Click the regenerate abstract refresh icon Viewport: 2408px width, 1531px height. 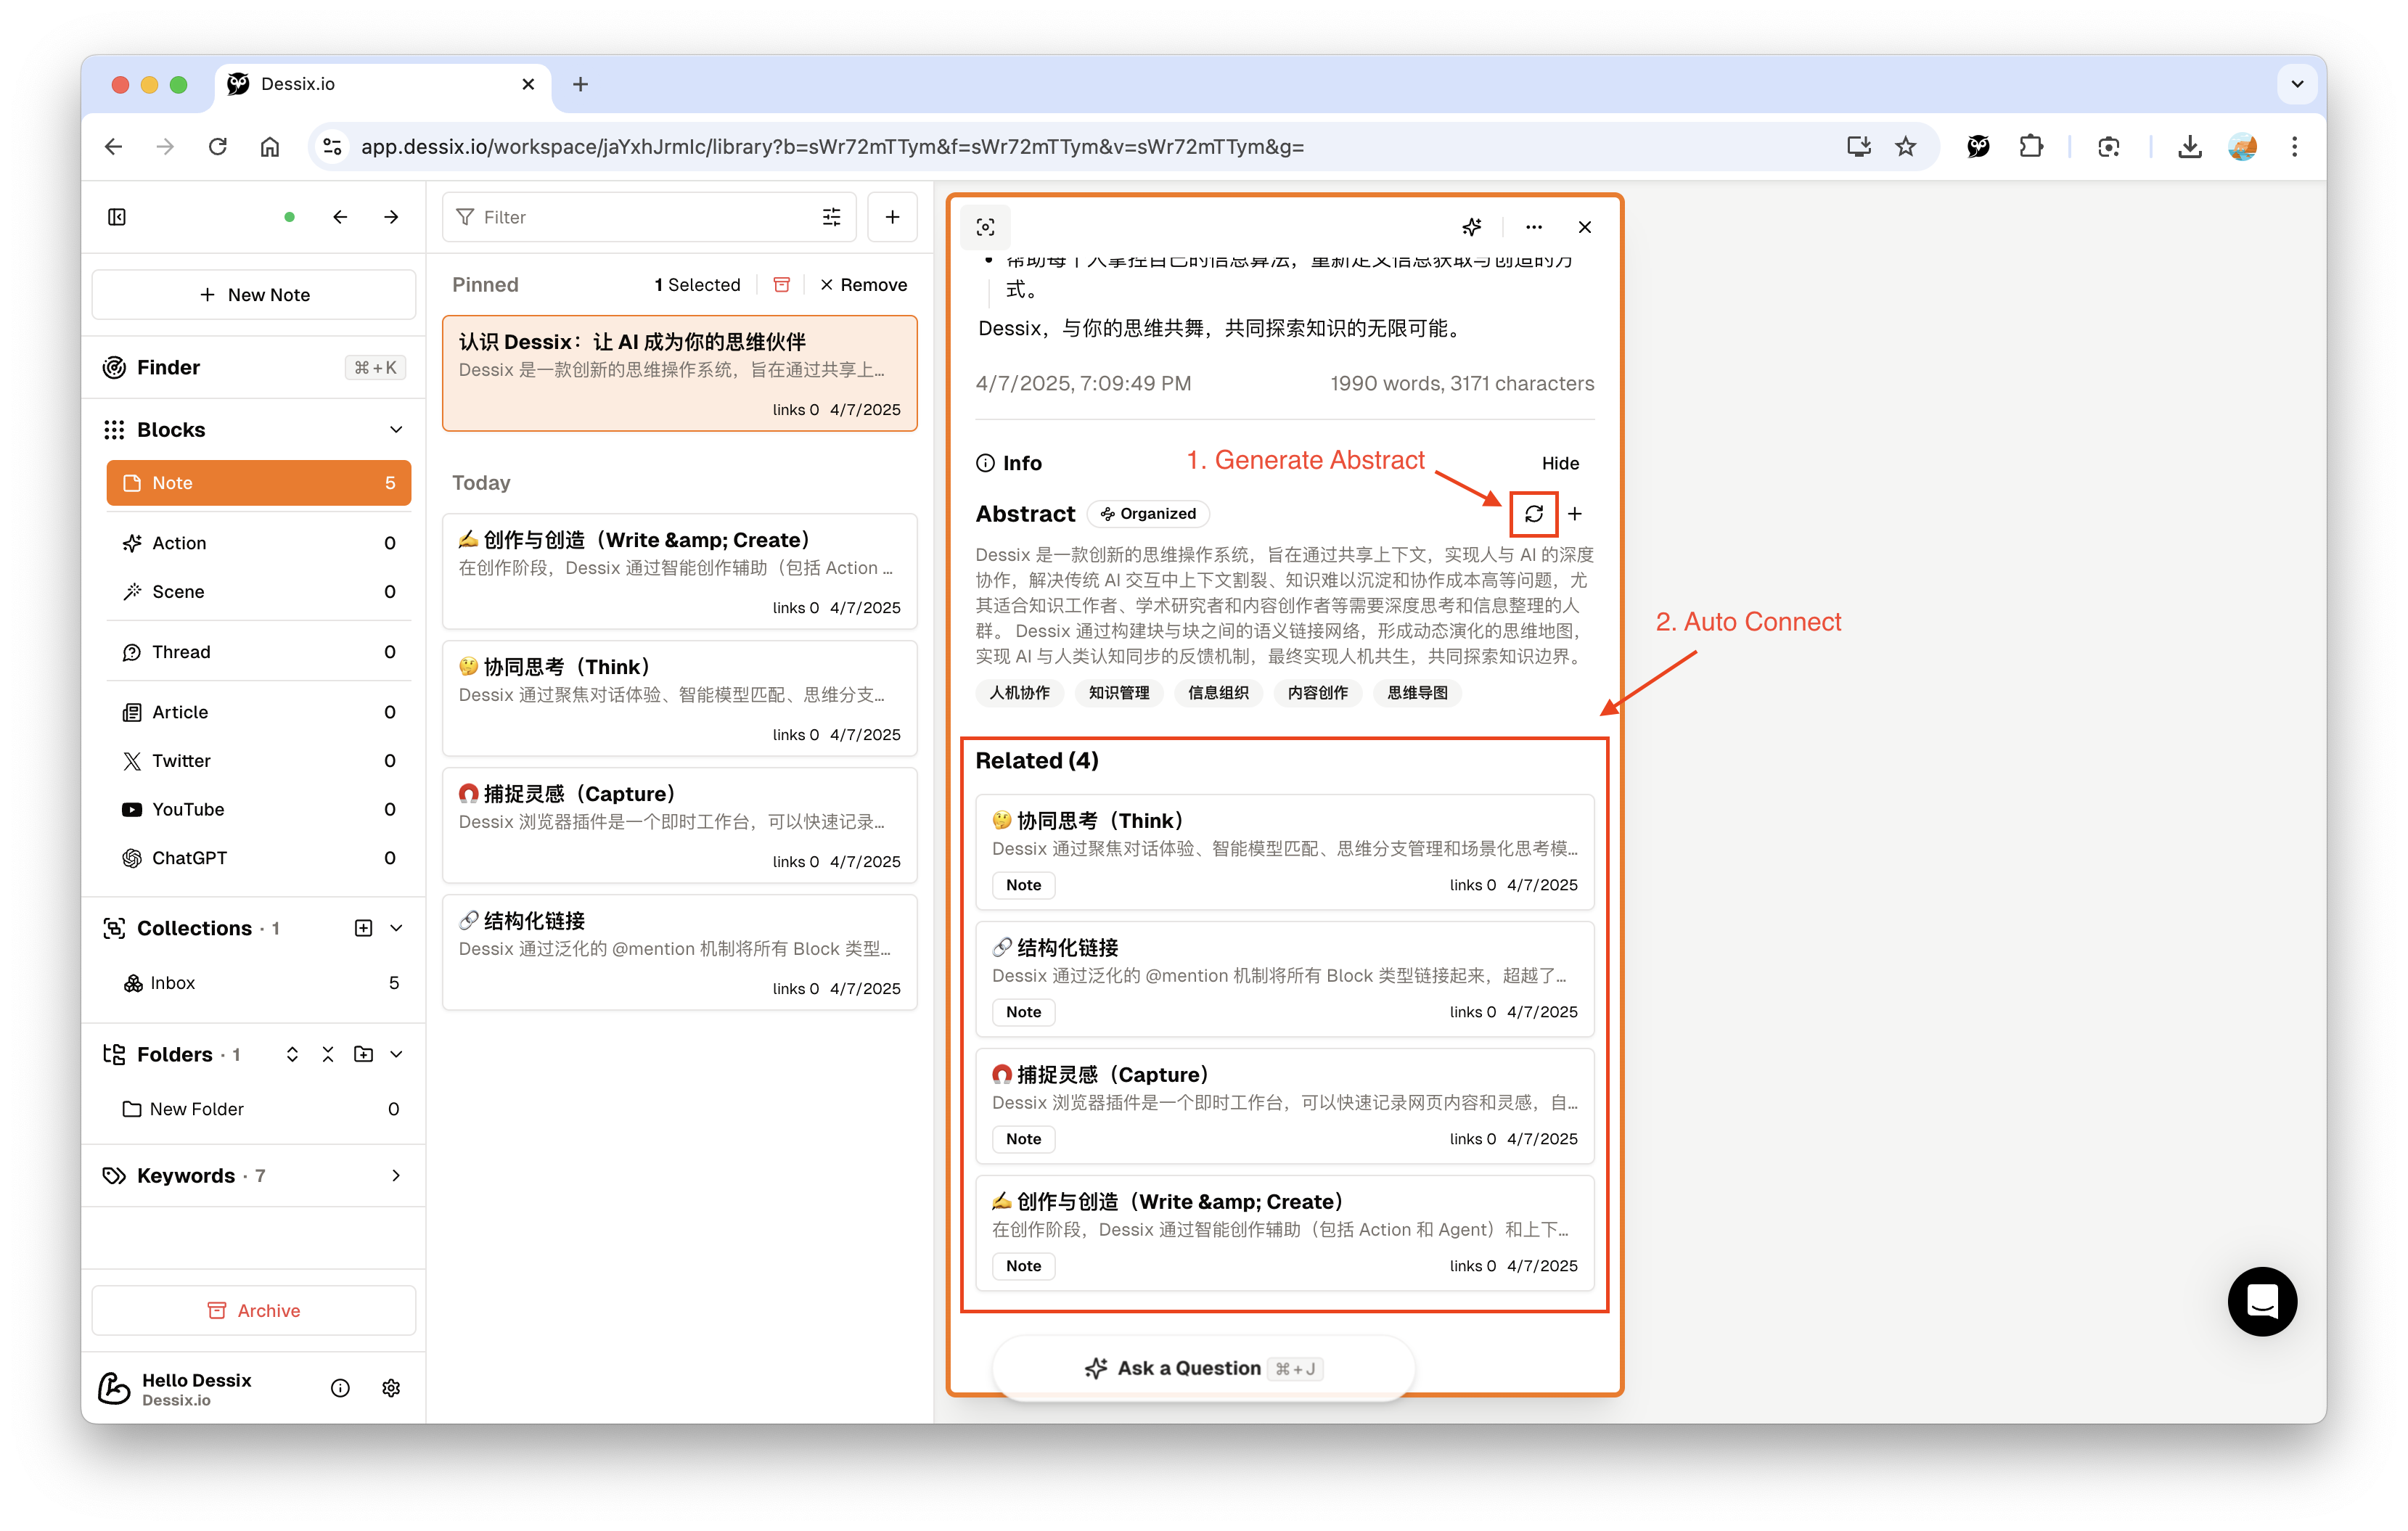pos(1533,514)
